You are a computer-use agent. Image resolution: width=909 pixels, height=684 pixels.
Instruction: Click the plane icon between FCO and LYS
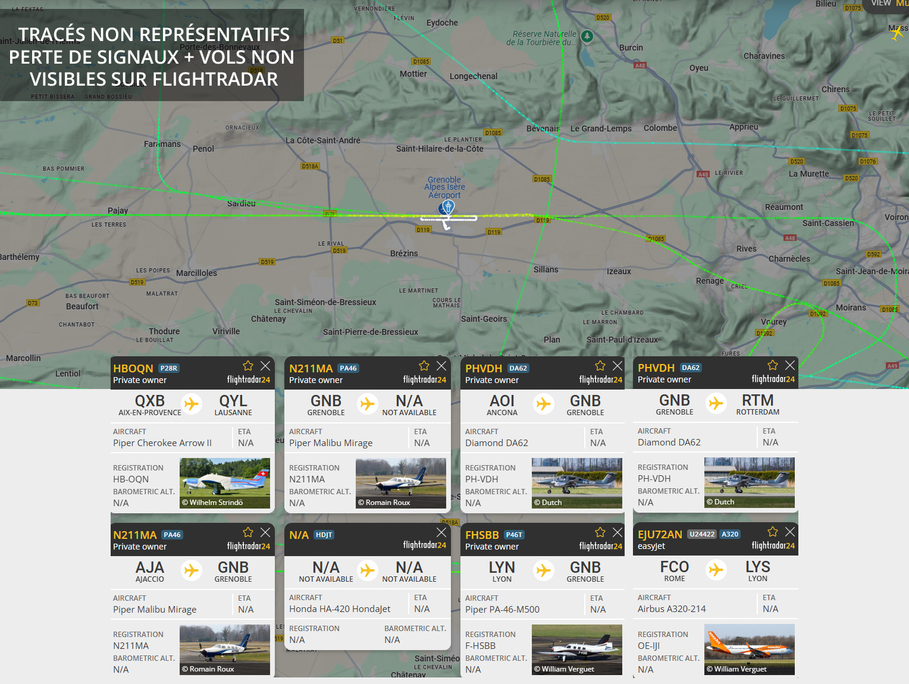click(716, 570)
